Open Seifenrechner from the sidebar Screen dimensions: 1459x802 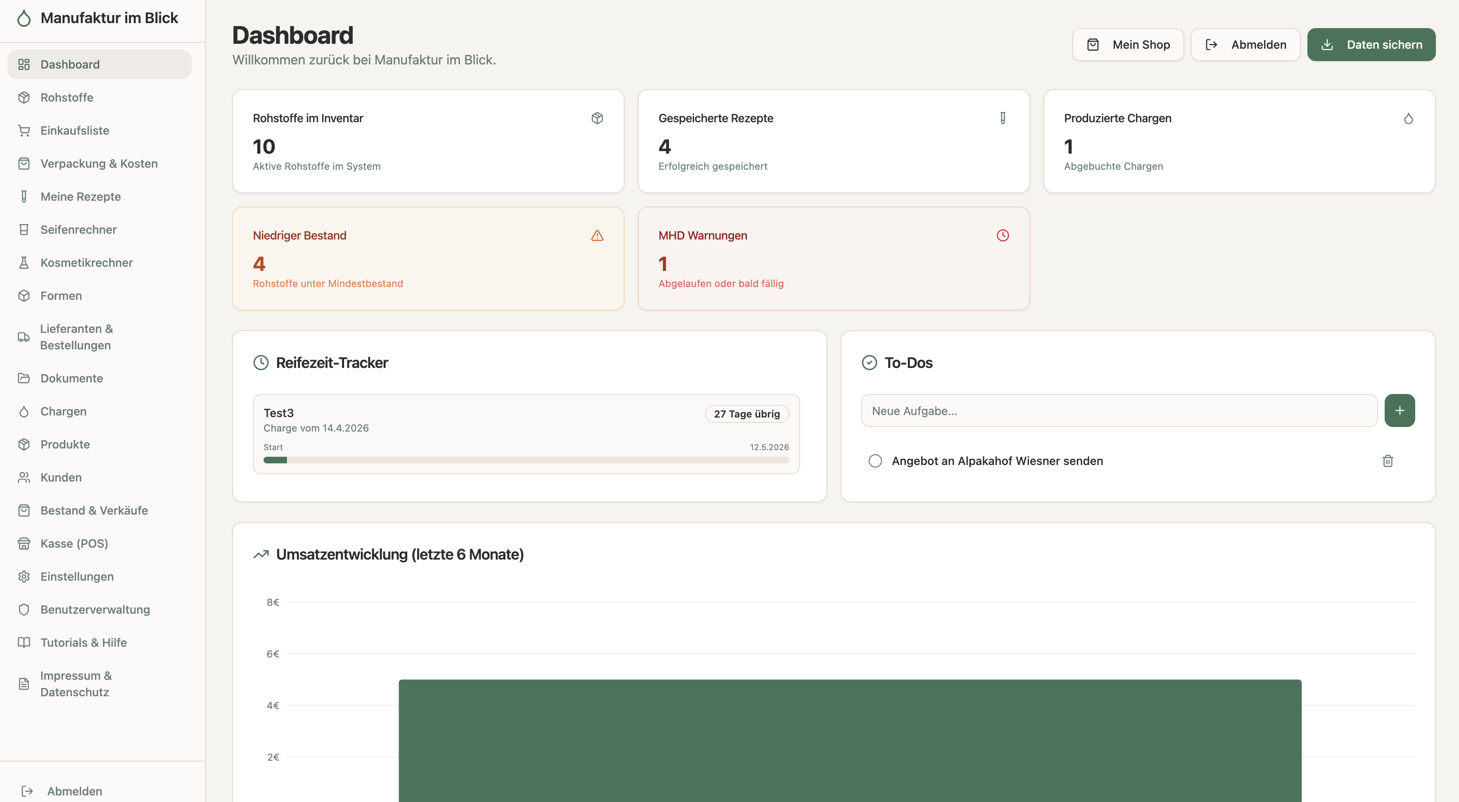point(99,229)
